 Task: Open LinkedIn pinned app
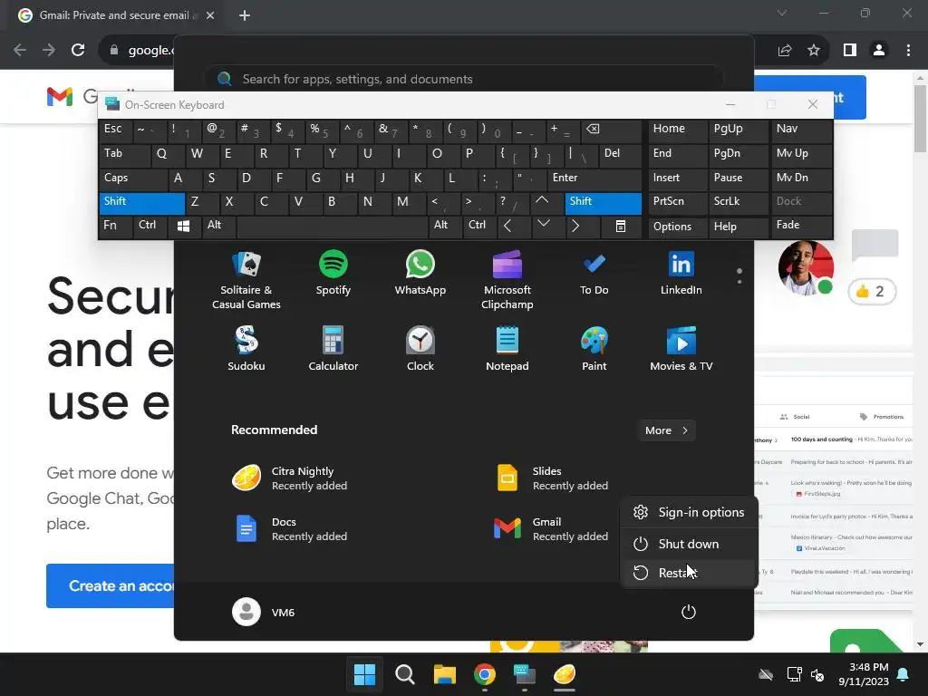(681, 273)
